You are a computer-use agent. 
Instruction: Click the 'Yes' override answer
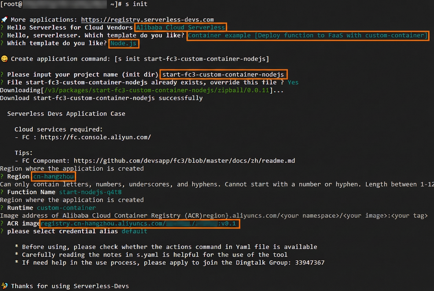(x=293, y=82)
